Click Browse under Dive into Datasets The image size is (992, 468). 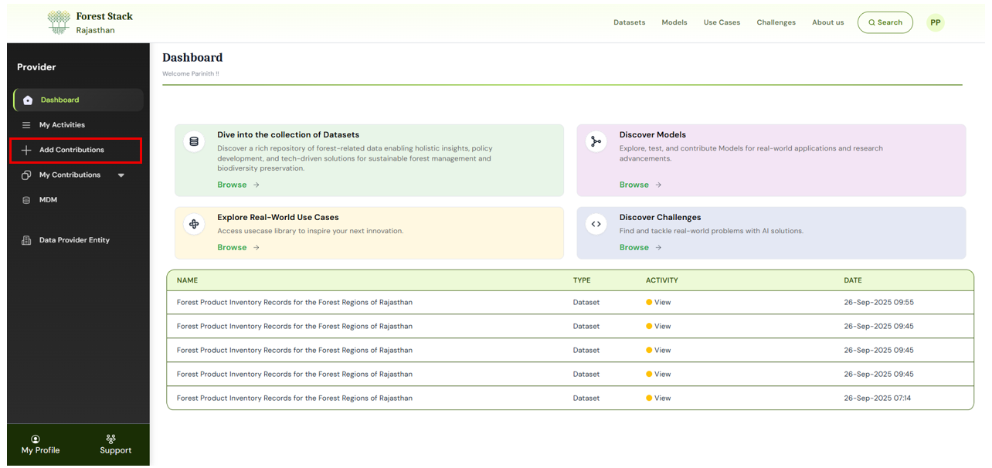(x=232, y=185)
